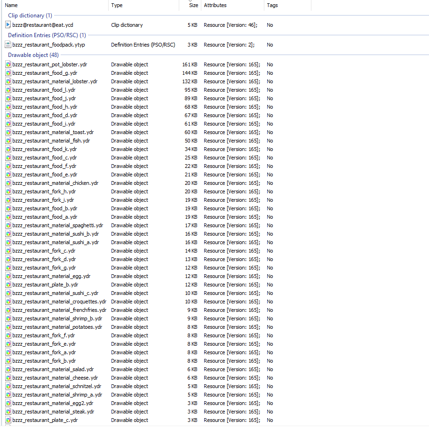Collapse the Definition Entries (PSO/RSC) group
The image size is (429, 429).
47,35
